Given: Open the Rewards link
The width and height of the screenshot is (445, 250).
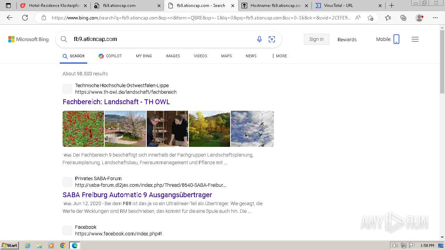Looking at the screenshot, I should [347, 40].
